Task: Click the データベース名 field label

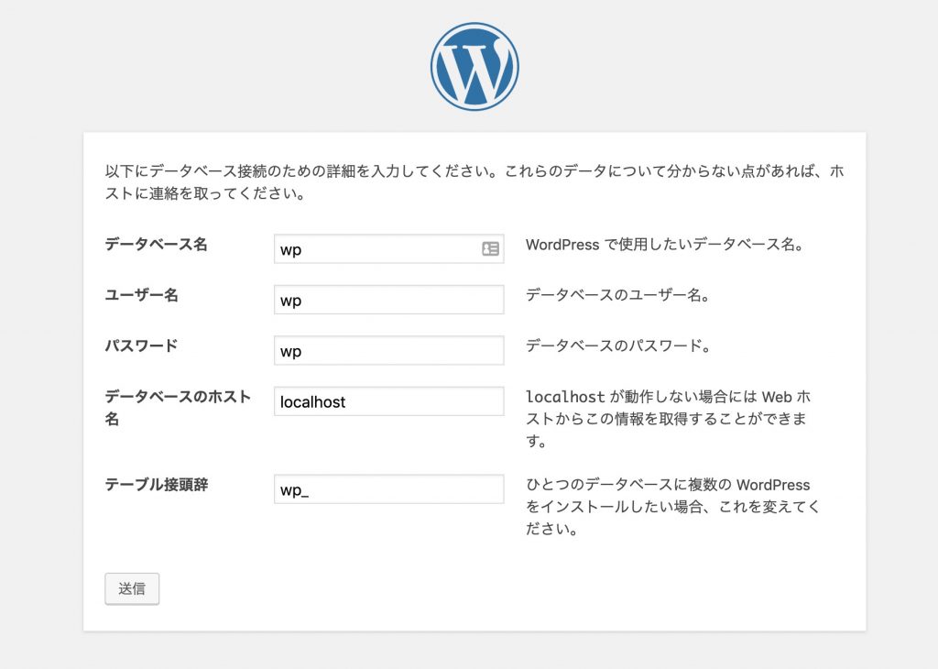Action: pos(156,244)
